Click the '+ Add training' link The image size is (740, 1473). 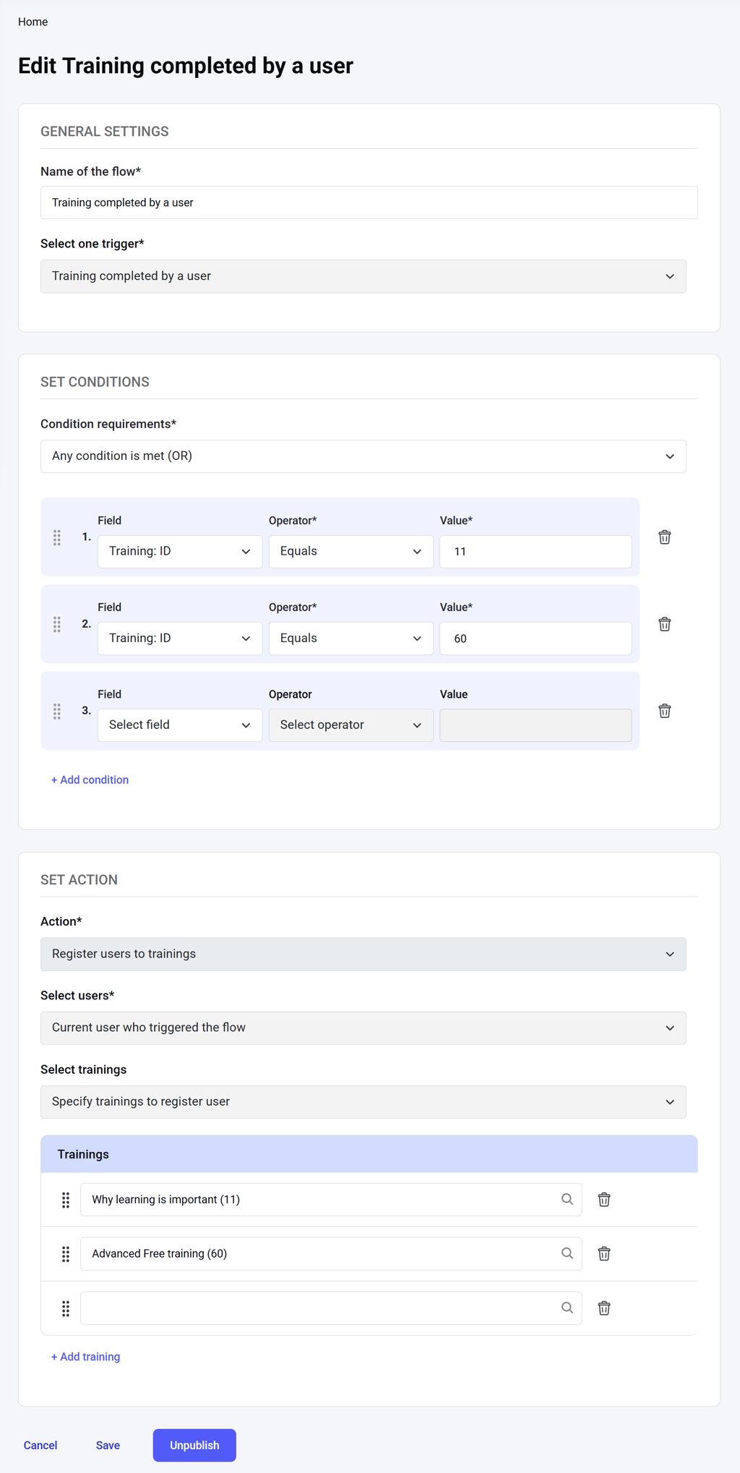(x=86, y=1357)
